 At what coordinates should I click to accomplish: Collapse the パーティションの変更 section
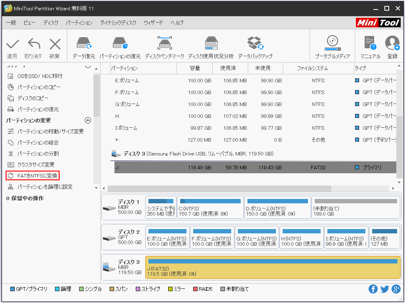tap(88, 120)
